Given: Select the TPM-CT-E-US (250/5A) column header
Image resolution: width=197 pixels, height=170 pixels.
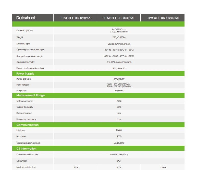Looking at the screenshot, I should (x=76, y=18).
